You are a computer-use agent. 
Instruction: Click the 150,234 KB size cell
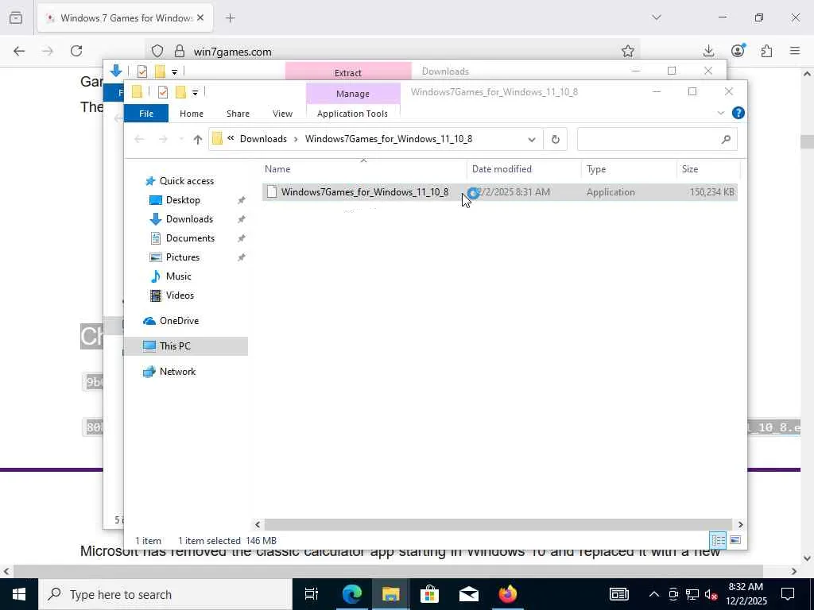point(711,192)
